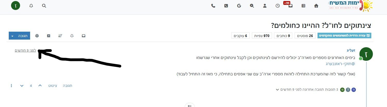Open the phone handset icon
The height and width of the screenshot is (107, 387).
[213, 6]
